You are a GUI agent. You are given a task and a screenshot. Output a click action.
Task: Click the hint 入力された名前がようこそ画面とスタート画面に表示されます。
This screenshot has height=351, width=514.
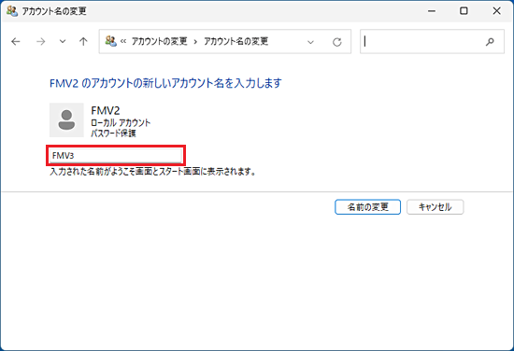[x=152, y=172]
